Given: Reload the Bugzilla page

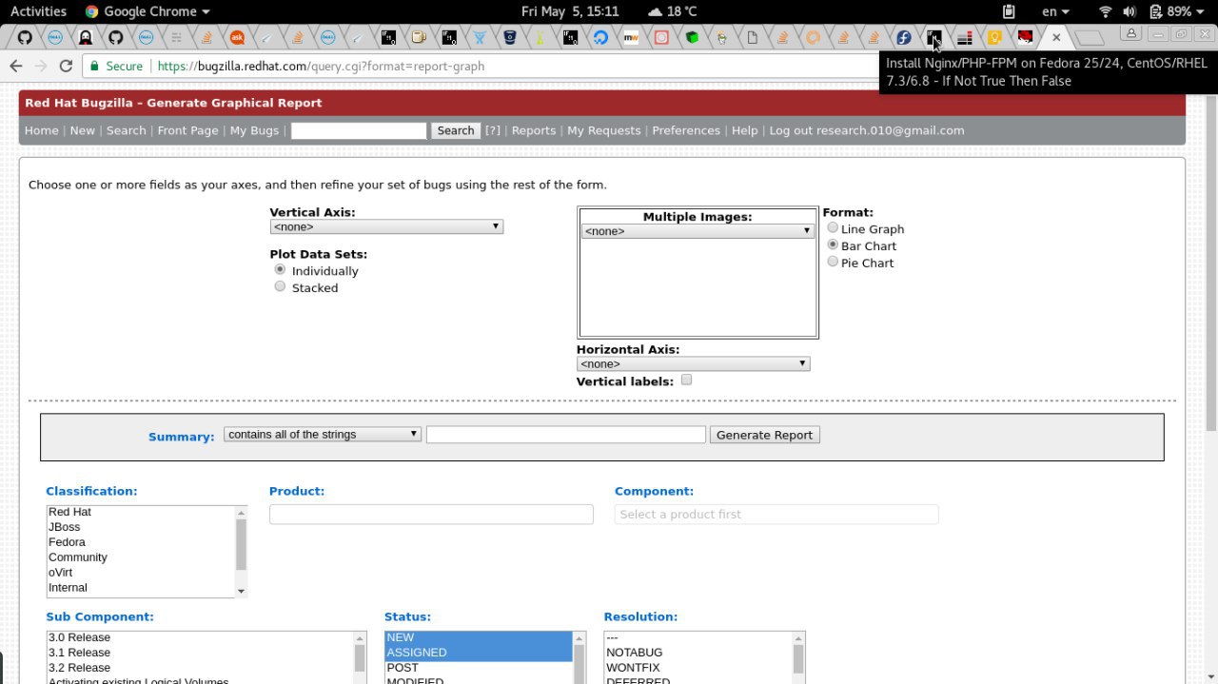Looking at the screenshot, I should (66, 66).
